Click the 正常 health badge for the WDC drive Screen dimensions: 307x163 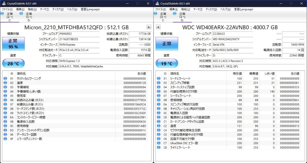[166, 44]
